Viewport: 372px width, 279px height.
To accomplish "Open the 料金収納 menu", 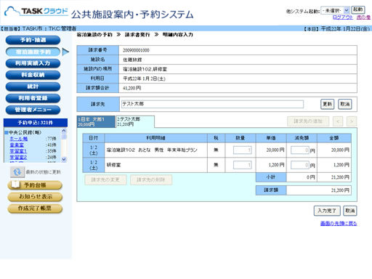I will (33, 75).
